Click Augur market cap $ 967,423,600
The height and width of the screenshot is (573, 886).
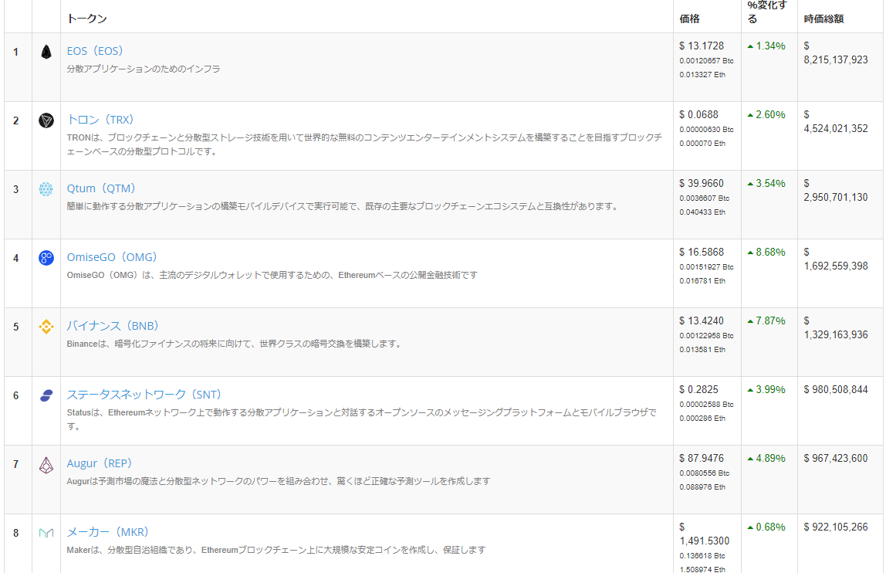[836, 458]
